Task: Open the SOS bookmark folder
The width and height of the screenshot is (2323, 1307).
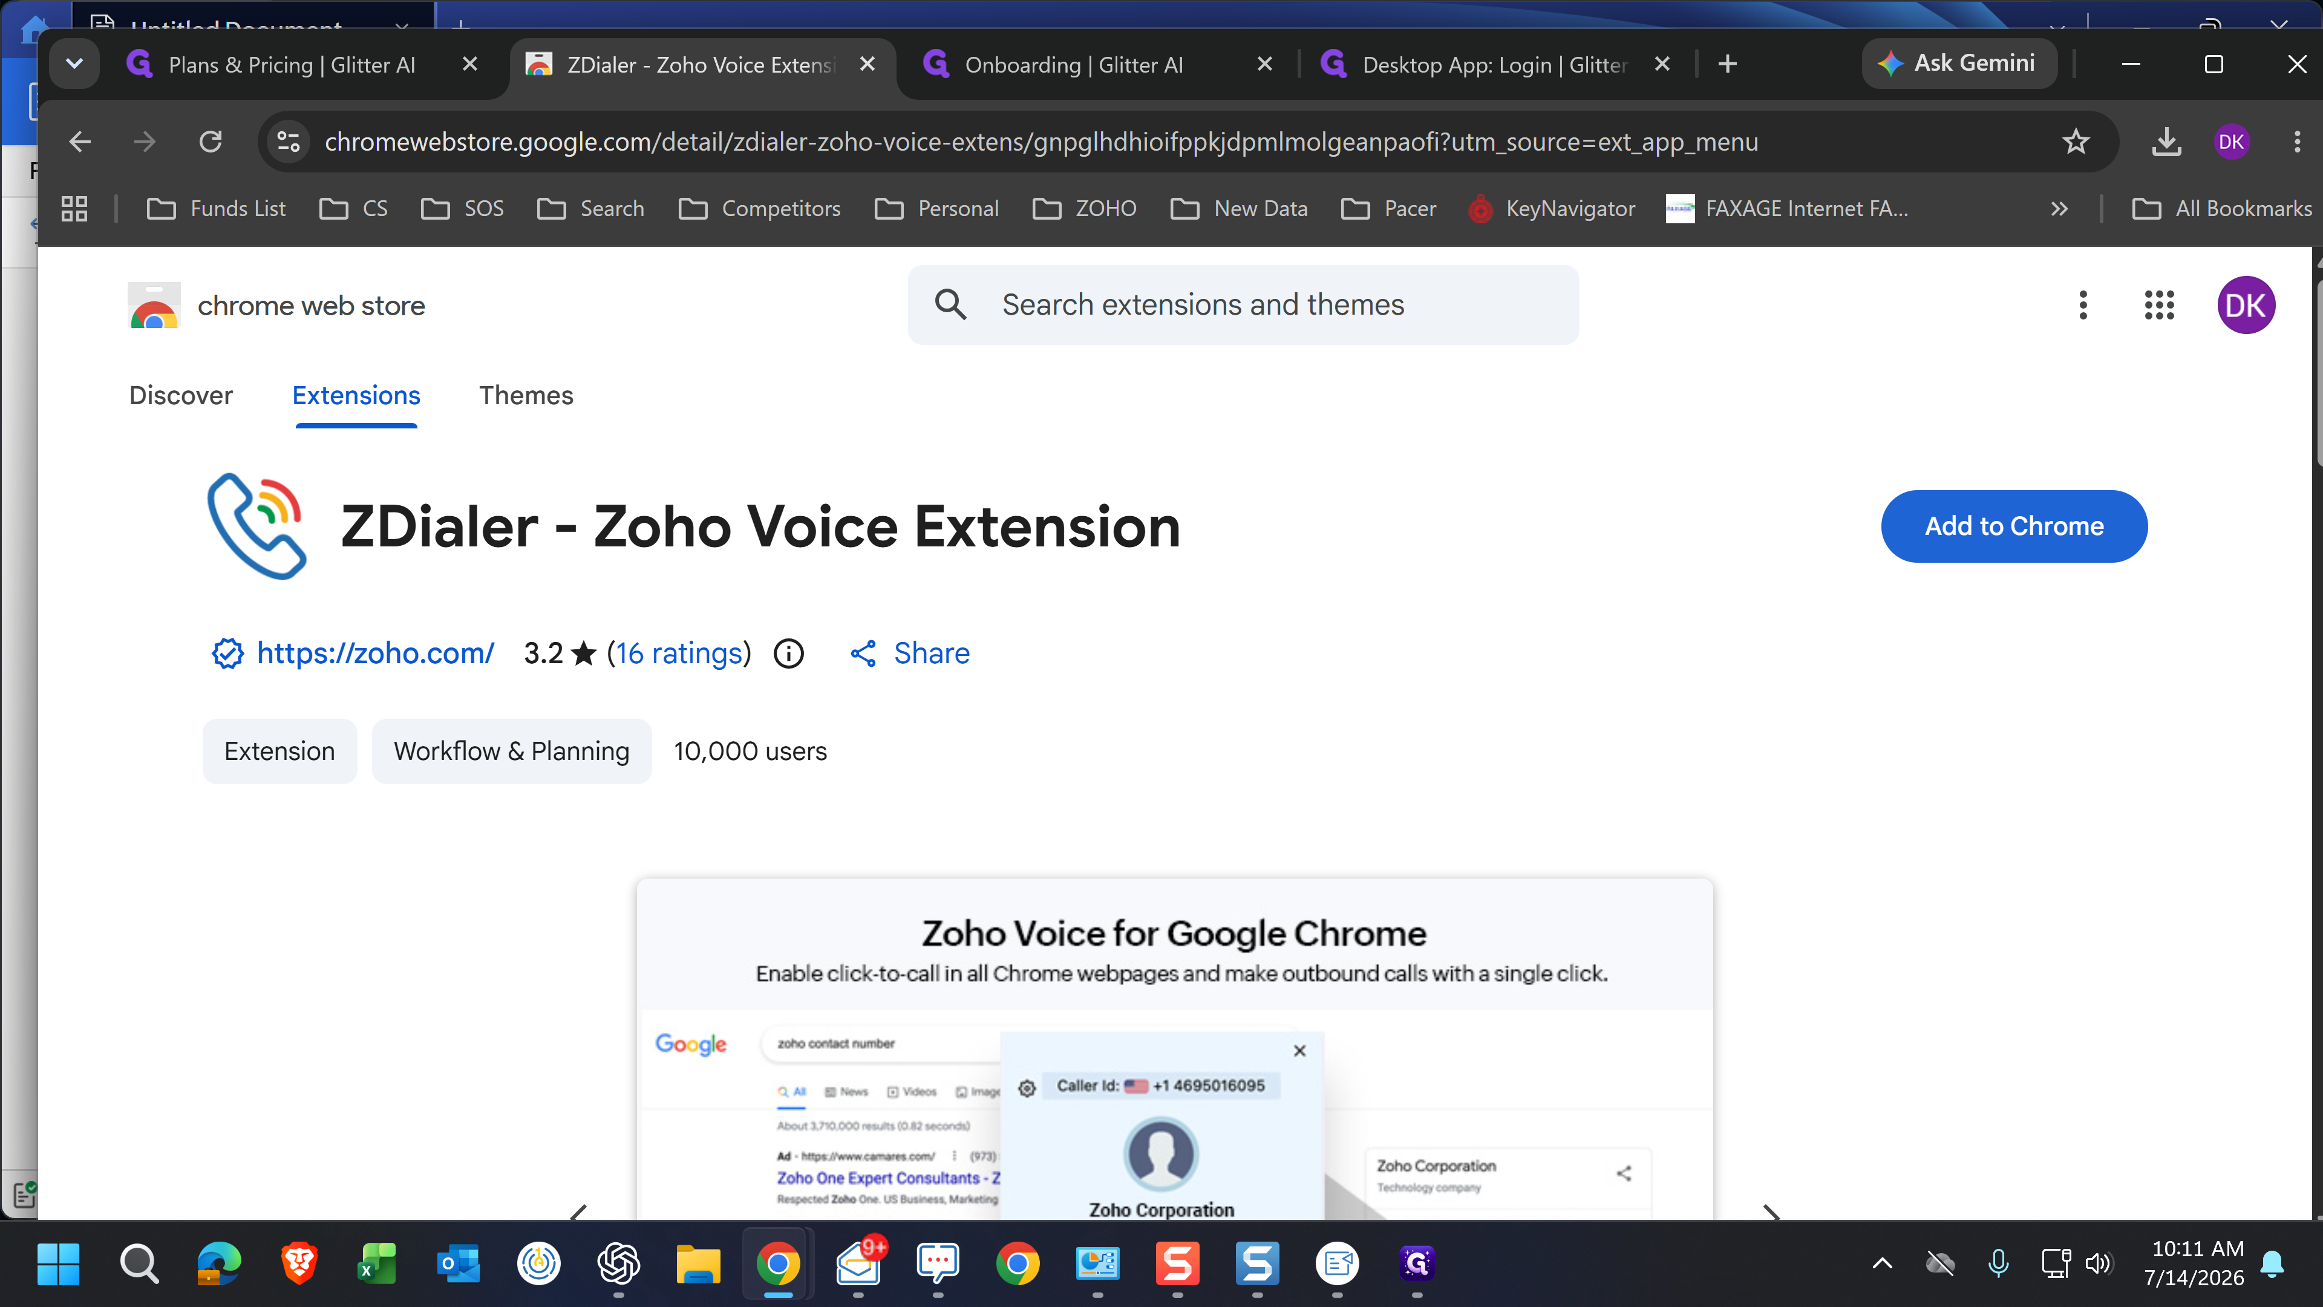Action: pyautogui.click(x=463, y=208)
